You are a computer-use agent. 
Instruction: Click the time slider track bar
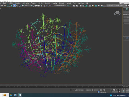pos(61,87)
